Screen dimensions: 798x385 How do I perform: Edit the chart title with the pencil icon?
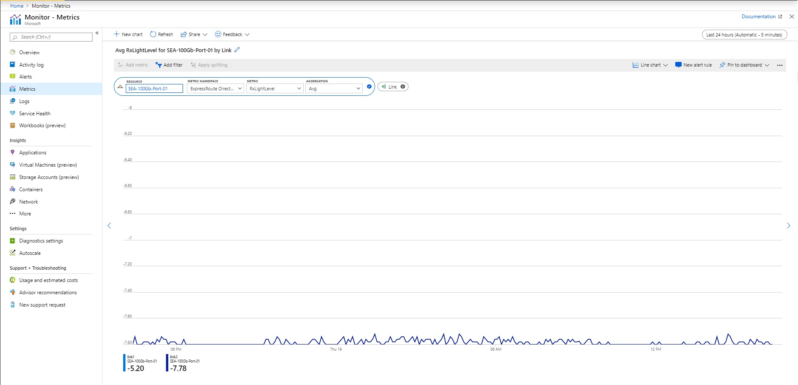coord(237,50)
